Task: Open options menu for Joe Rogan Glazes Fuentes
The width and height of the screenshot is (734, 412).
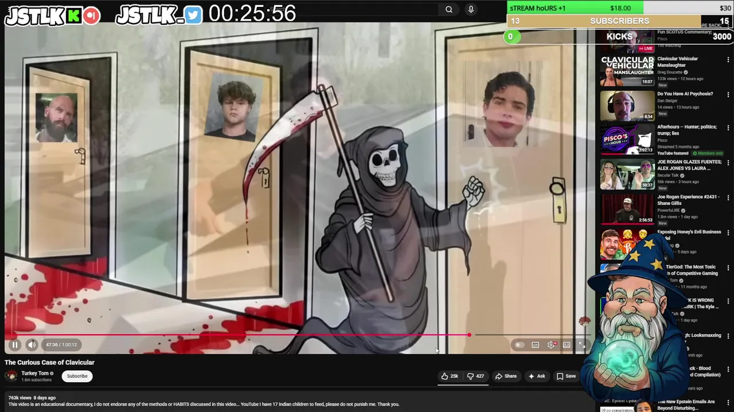Action: click(728, 163)
